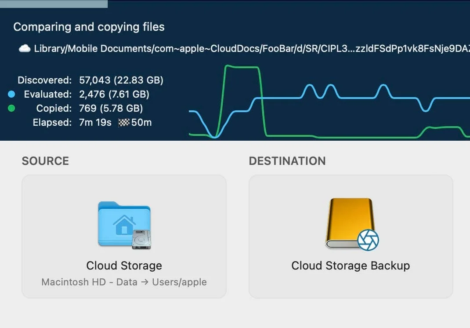Click the hard disk badge on source folder
The image size is (470, 328).
tap(141, 239)
